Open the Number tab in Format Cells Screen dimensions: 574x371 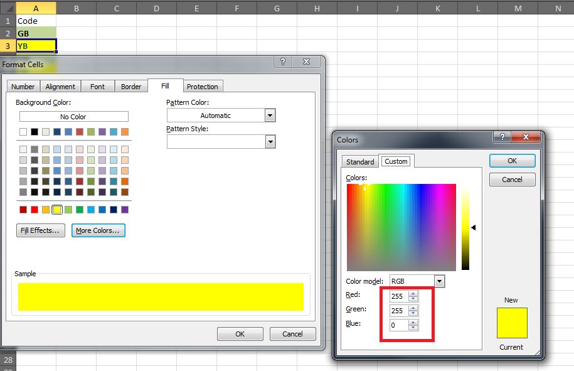(x=23, y=87)
